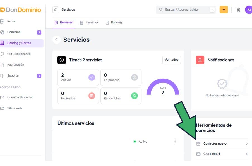
Task: Expand the Crear email chevron arrow
Action: [x=246, y=154]
